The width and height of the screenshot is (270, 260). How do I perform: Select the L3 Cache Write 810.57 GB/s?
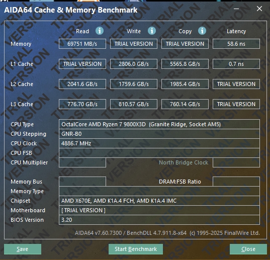click(x=134, y=104)
